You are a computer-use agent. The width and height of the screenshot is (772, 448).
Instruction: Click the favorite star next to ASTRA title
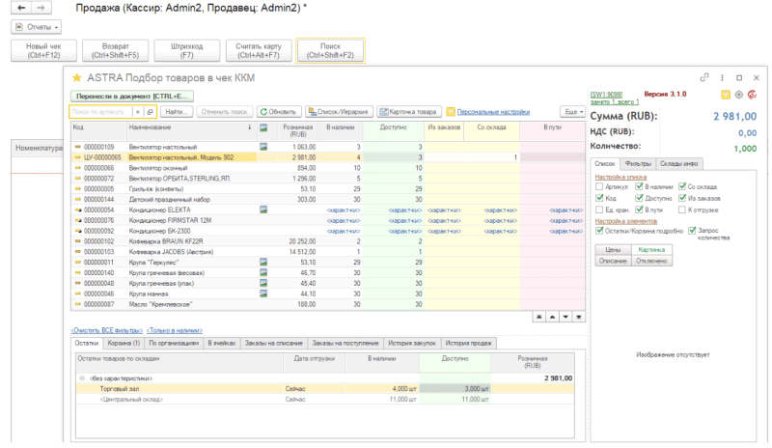(x=76, y=76)
